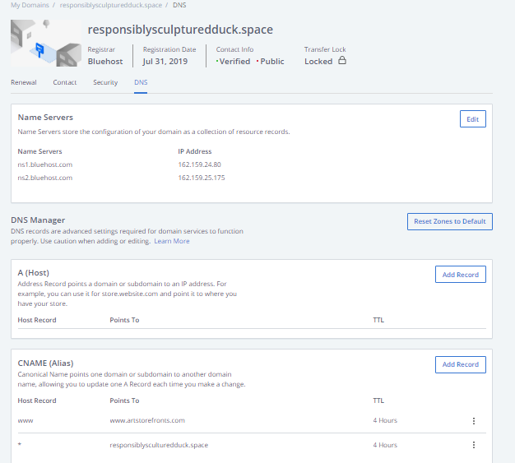Select IP address 162.159.24.80
The image size is (515, 463).
(199, 164)
